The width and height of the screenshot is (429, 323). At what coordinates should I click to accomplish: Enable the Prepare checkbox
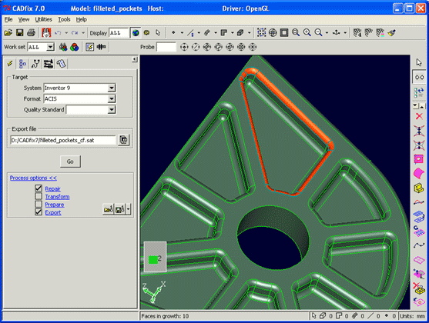click(39, 204)
